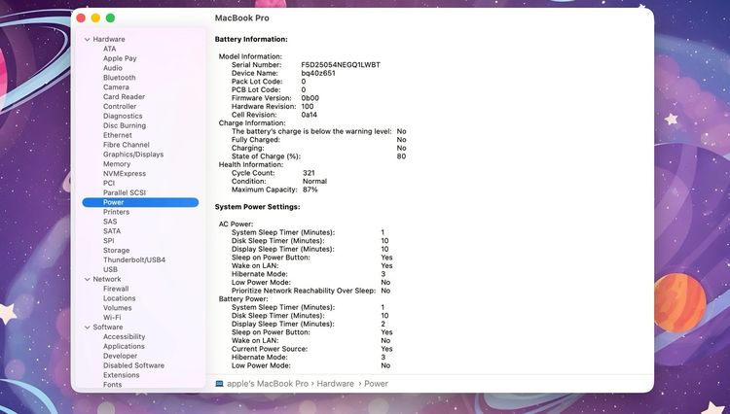The image size is (730, 414).
Task: Open the Controller entry
Action: coord(120,106)
